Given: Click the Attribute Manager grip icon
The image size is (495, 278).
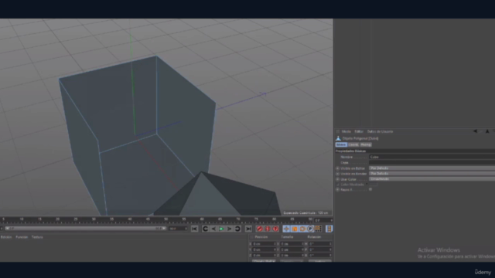Looking at the screenshot, I should coord(337,131).
